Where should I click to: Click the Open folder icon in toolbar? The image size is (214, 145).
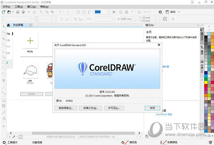9,12
